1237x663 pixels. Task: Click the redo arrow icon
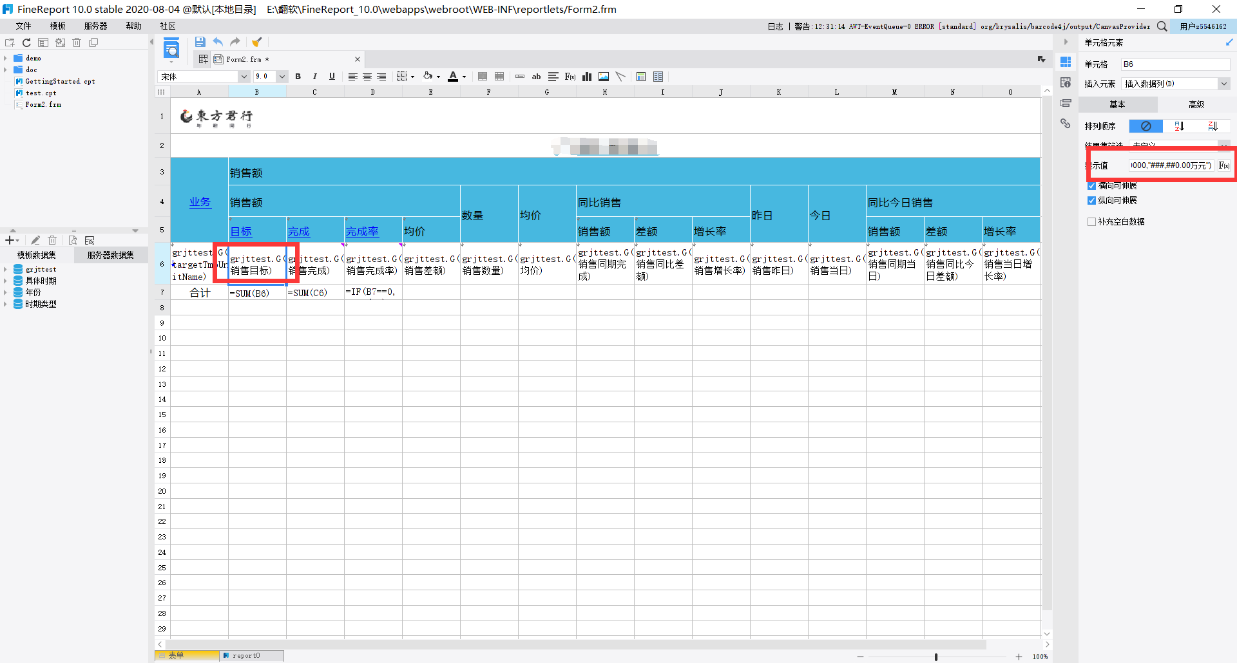pyautogui.click(x=235, y=42)
